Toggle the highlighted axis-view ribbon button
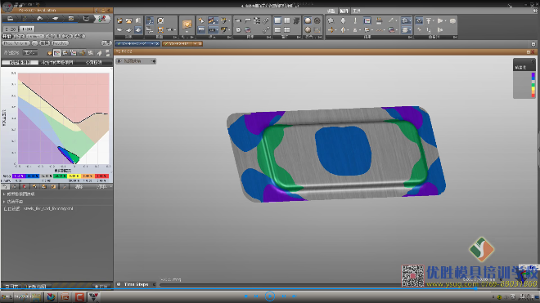 pyautogui.click(x=150, y=20)
